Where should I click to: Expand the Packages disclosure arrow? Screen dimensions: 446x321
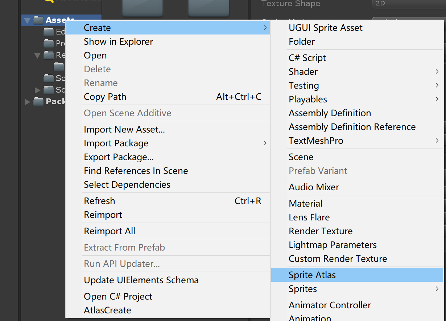pyautogui.click(x=27, y=102)
